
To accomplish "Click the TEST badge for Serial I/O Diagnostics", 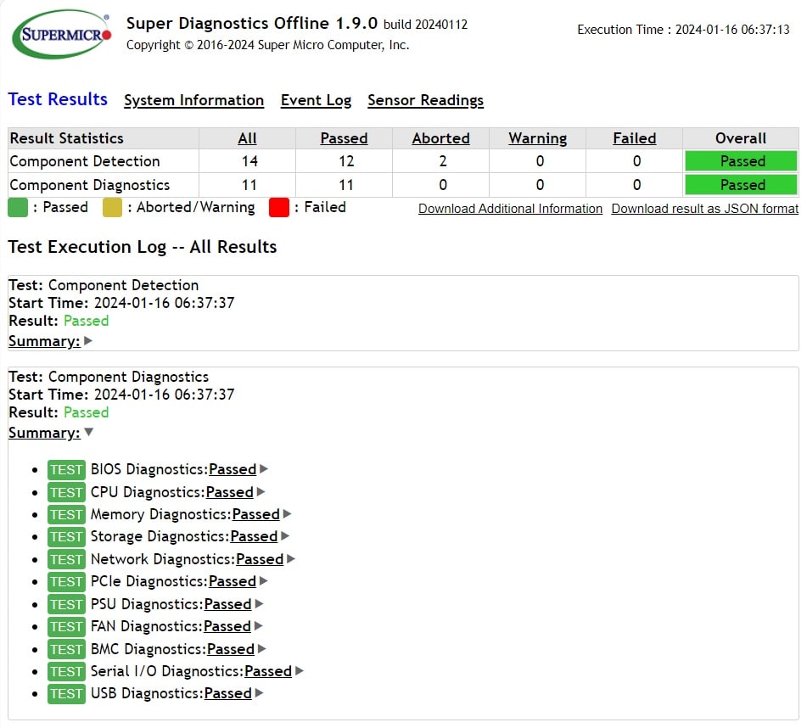I will (x=66, y=671).
